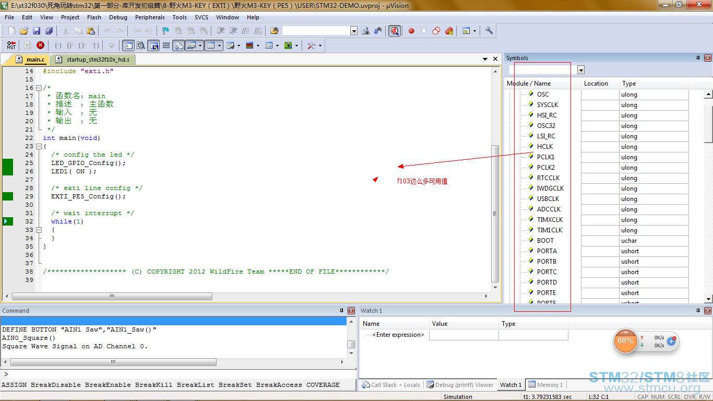Image resolution: width=713 pixels, height=401 pixels.
Task: Close the Symbols panel
Action: 708,58
